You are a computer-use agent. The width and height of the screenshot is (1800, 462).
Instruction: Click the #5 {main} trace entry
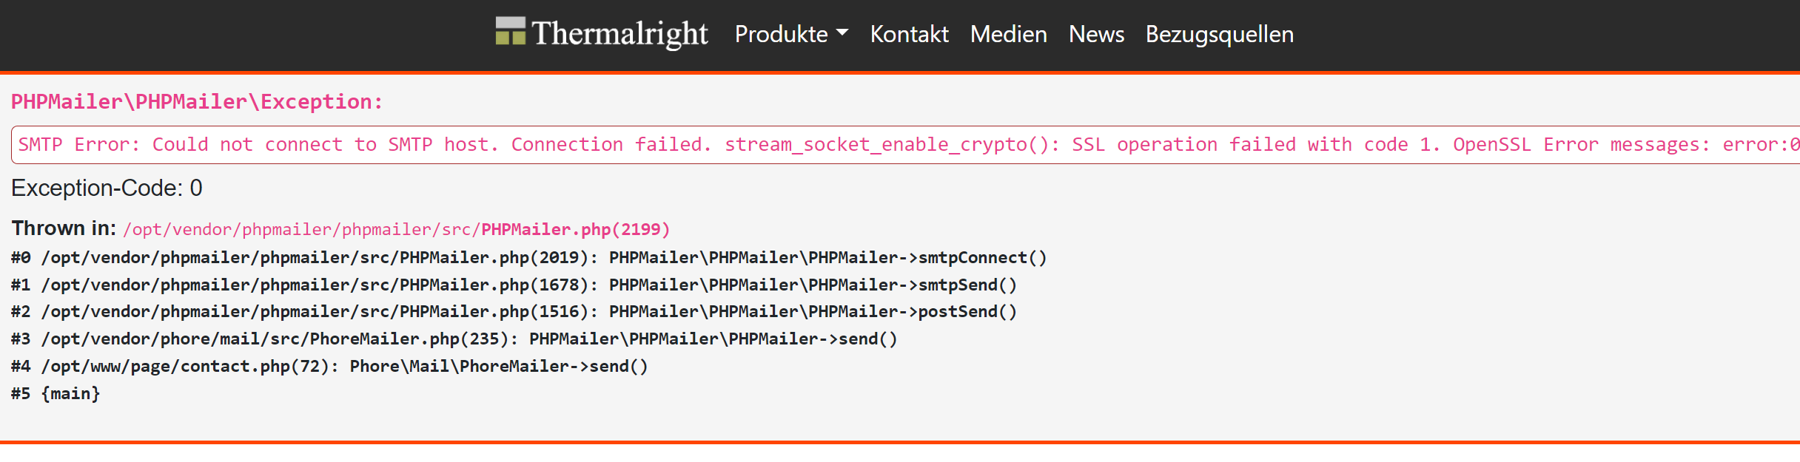(56, 393)
